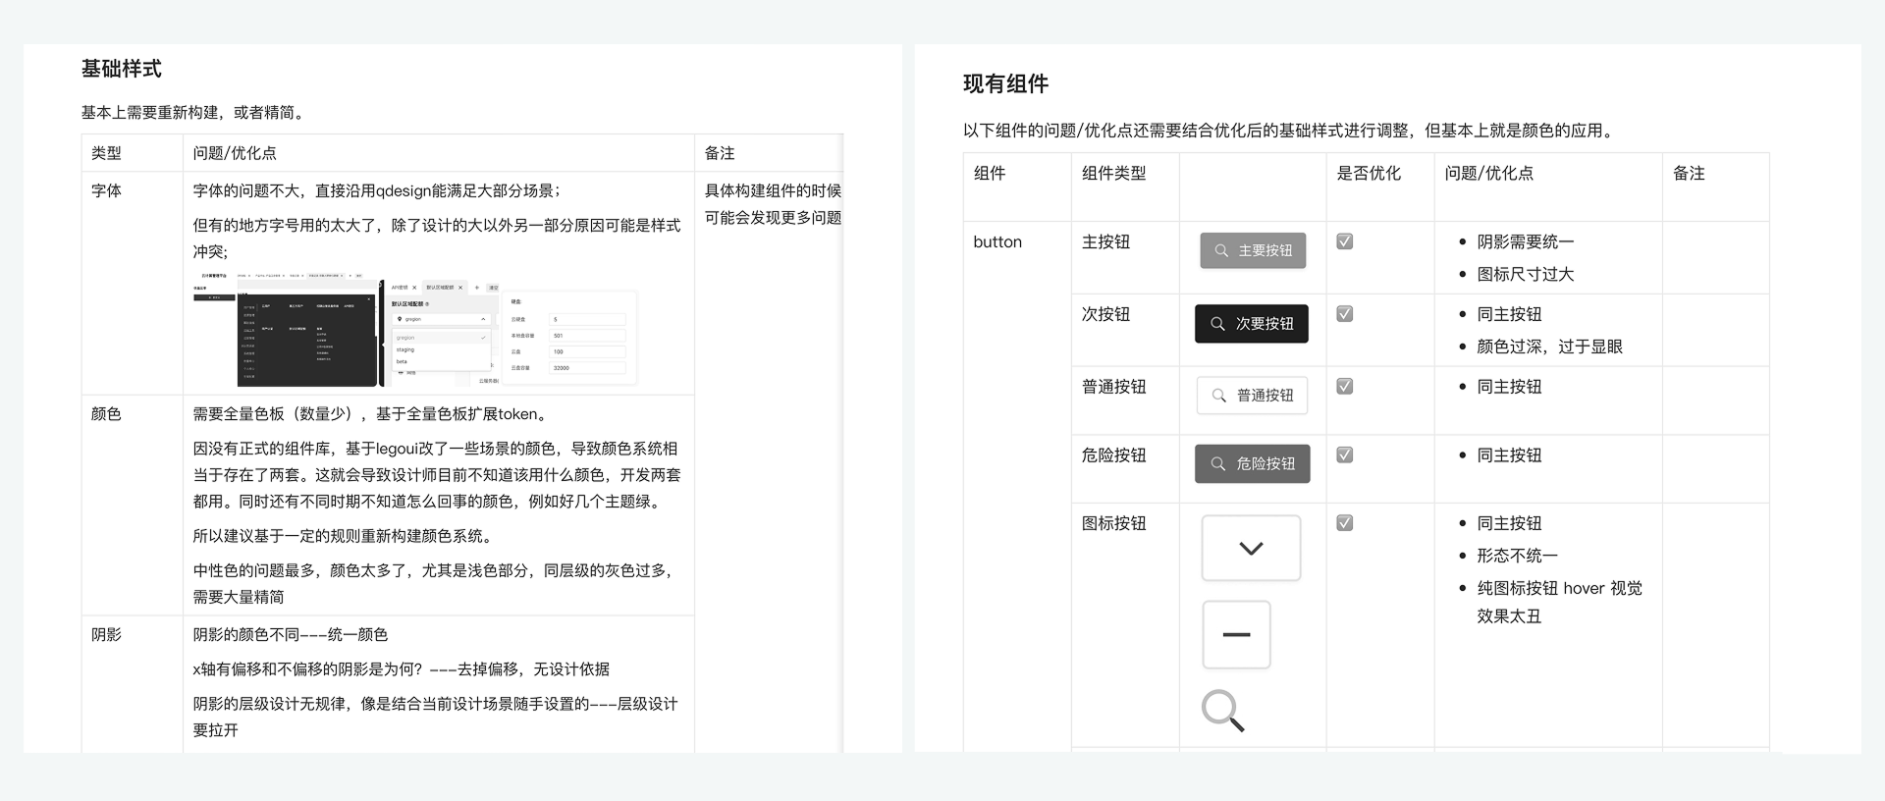The image size is (1885, 801).
Task: Uncheck the 次按钮 row checkbox
Action: (x=1345, y=314)
